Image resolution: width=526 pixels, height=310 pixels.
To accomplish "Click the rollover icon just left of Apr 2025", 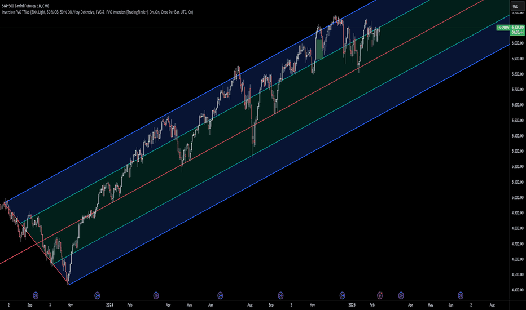I will [x=401, y=295].
